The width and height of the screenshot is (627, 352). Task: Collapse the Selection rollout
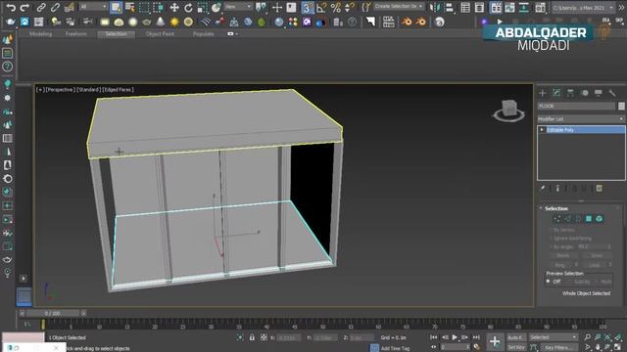pos(555,208)
